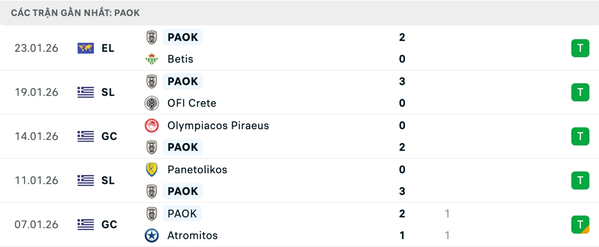Viewport: 599px width, 247px height.
Task: Select the Olympiacos Piraeus red emblem
Action: 152,126
